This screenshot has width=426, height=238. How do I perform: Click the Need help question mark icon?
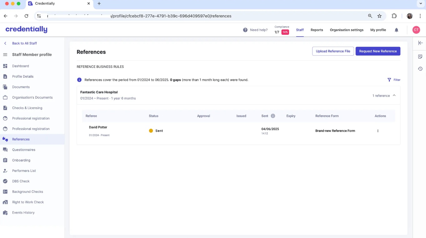coord(245,30)
